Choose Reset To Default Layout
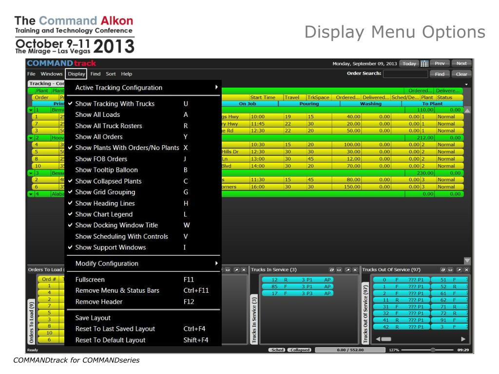This screenshot has width=499, height=374. tap(143, 340)
